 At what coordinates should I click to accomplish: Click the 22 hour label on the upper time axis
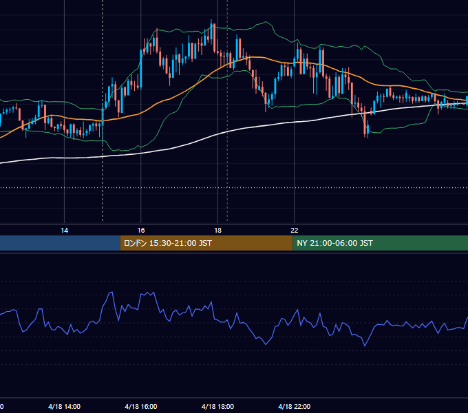295,231
